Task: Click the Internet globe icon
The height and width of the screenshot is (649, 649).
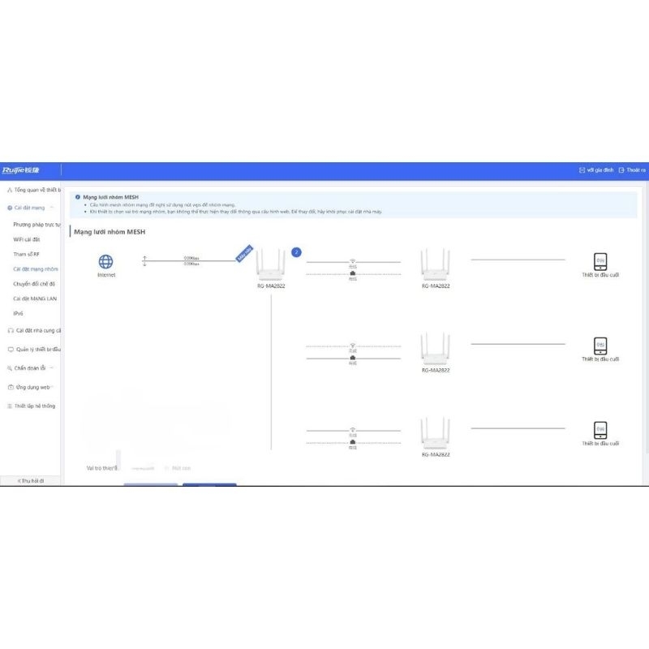Action: [105, 262]
